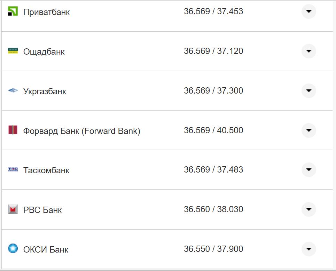Expand the Приватбанк row details
This screenshot has height=271, width=336.
(308, 11)
